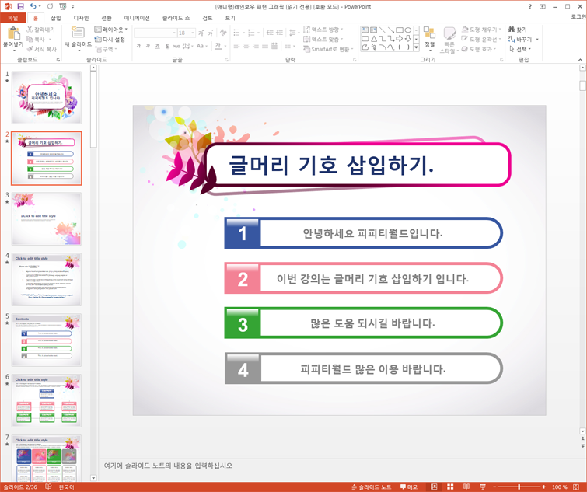
Task: Toggle strikethrough (abc) formatting
Action: click(176, 46)
